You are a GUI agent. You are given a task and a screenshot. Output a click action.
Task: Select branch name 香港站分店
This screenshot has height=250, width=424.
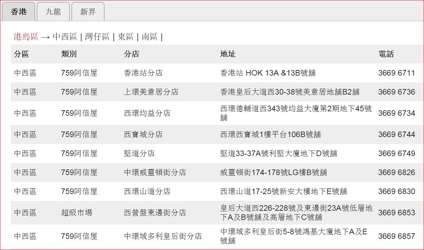[x=143, y=73]
